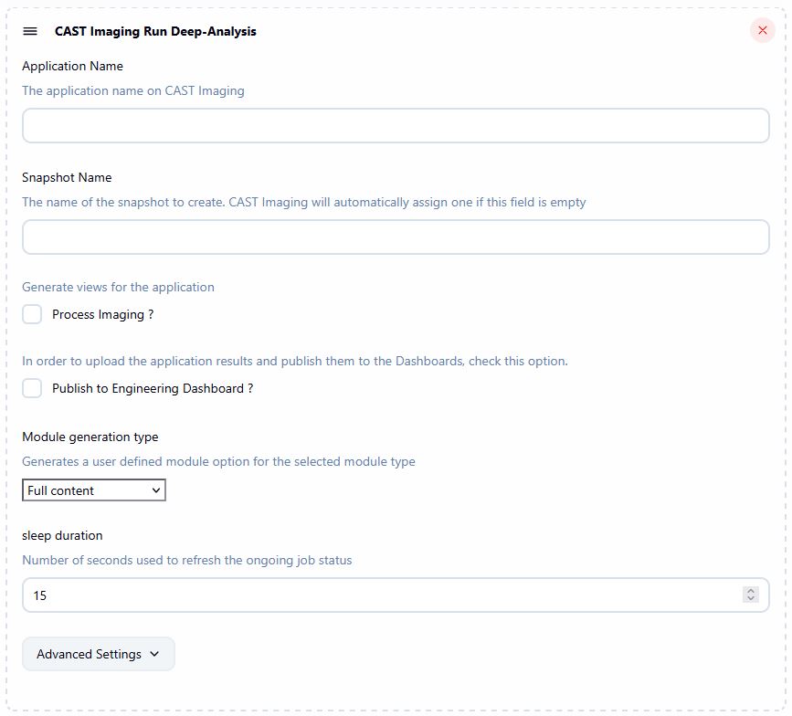Click the arrow on the Full content select
The height and width of the screenshot is (716, 792).
[156, 490]
